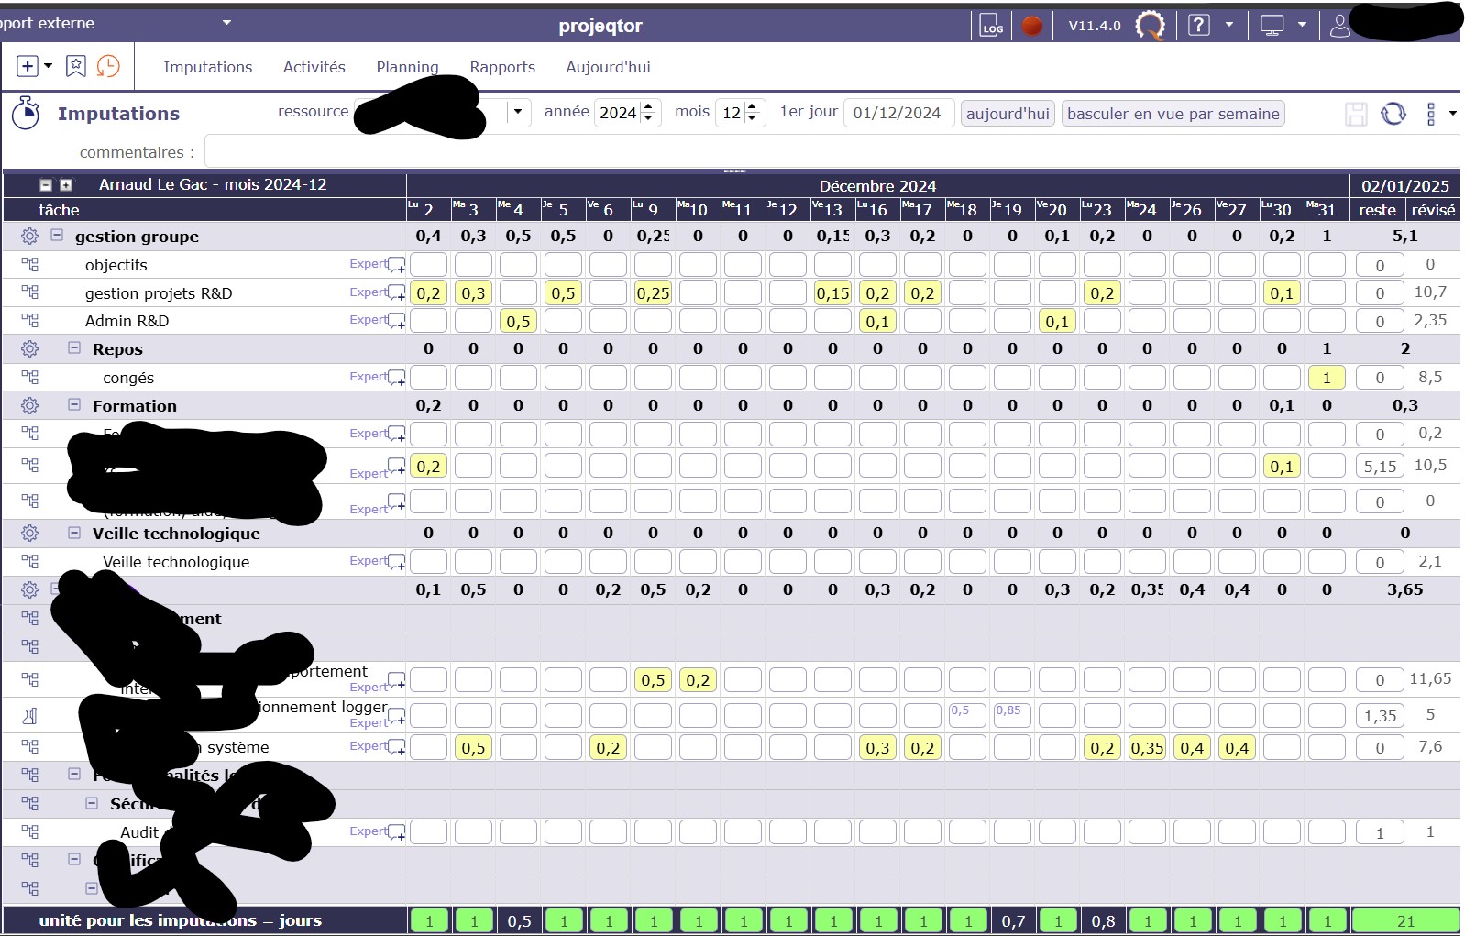Screen dimensions: 1465x936
Task: Expand all groups with the plus button
Action: tap(66, 185)
